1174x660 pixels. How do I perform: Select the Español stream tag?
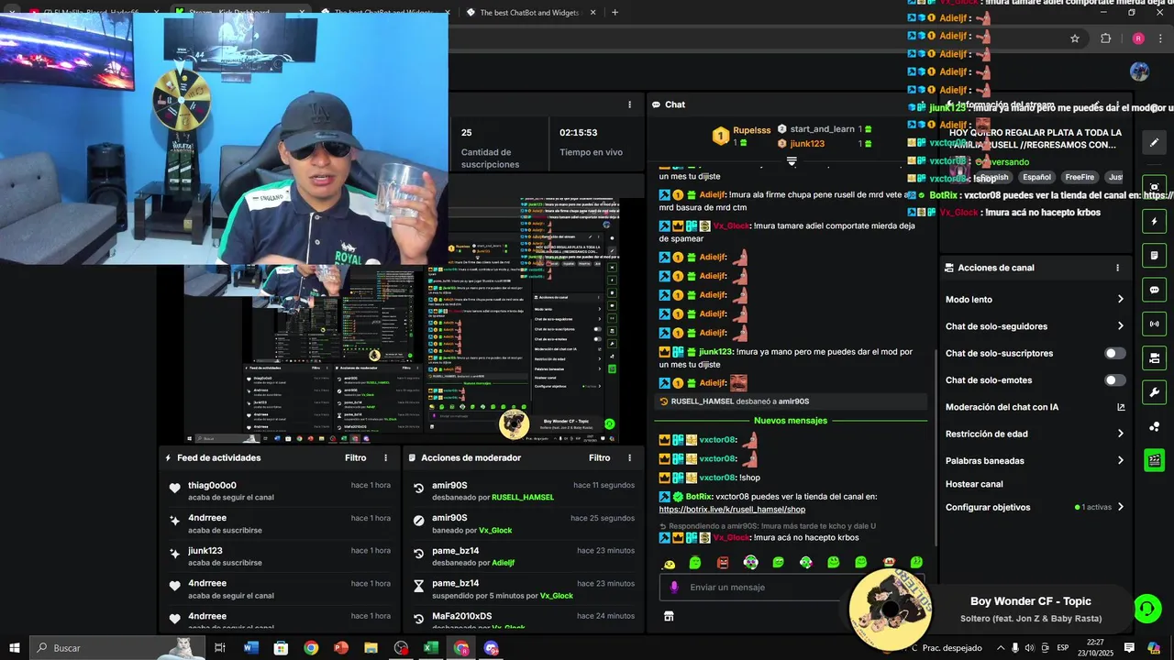pyautogui.click(x=1036, y=177)
